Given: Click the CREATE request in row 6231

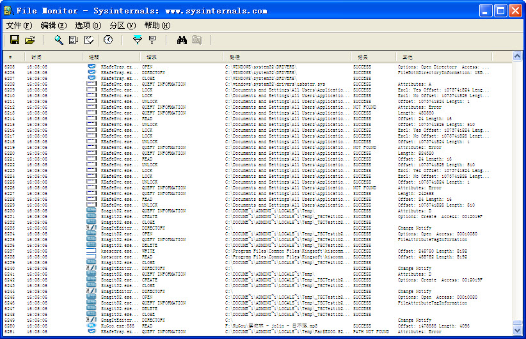Looking at the screenshot, I should [150, 216].
